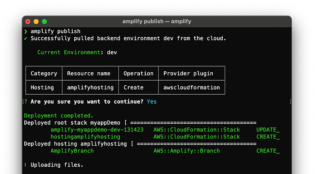Click the yellow minimize window button

[36, 22]
